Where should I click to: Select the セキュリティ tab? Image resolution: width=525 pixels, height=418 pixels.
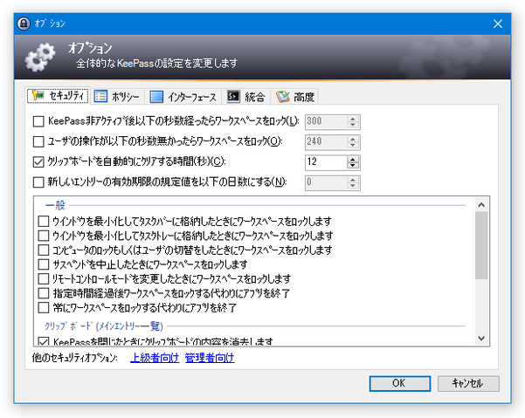click(58, 96)
